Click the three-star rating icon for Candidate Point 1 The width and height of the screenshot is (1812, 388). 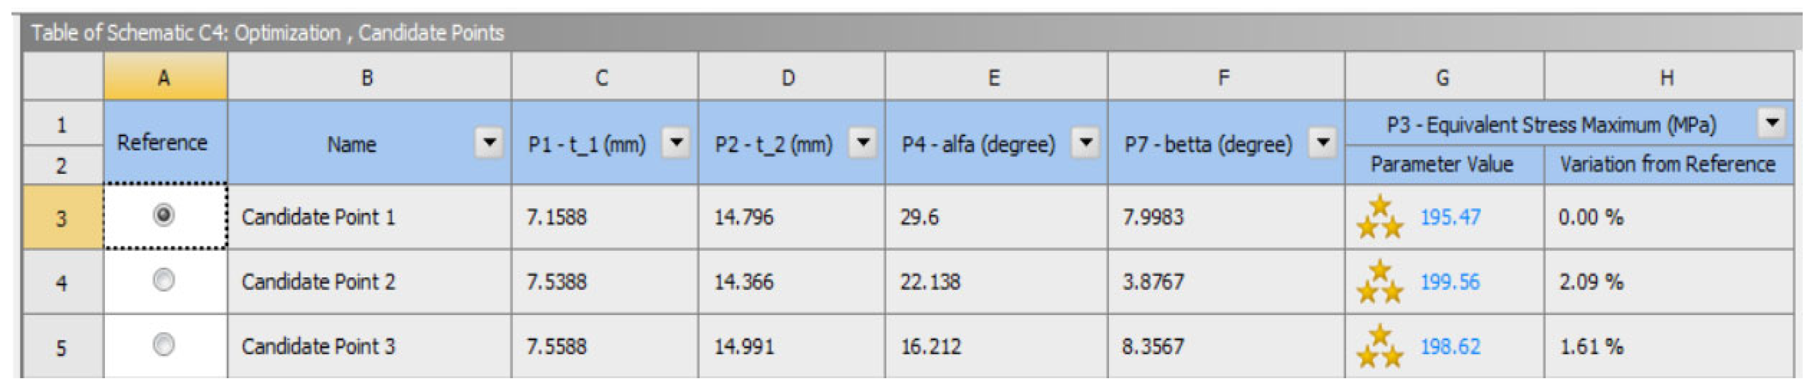pos(1379,217)
